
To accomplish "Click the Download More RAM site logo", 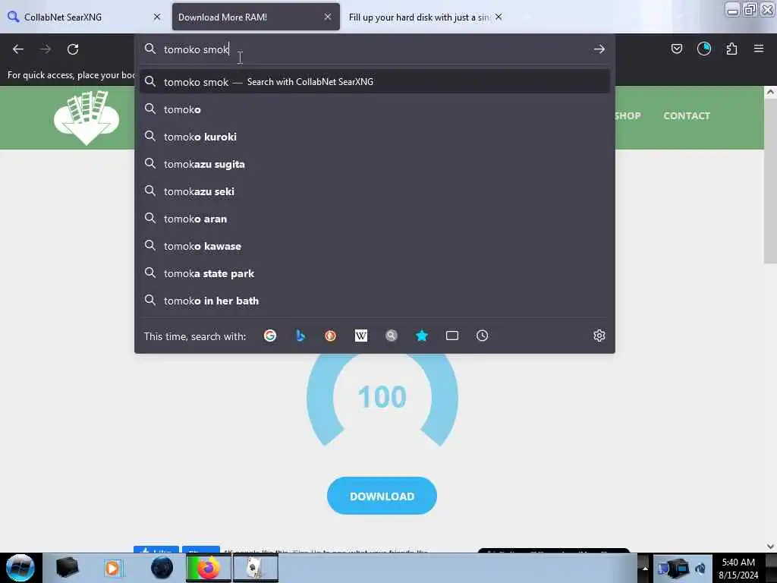I will (87, 118).
